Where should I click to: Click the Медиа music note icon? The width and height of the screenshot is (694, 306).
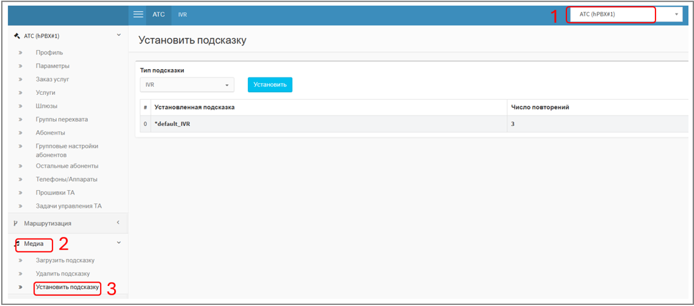tap(17, 244)
